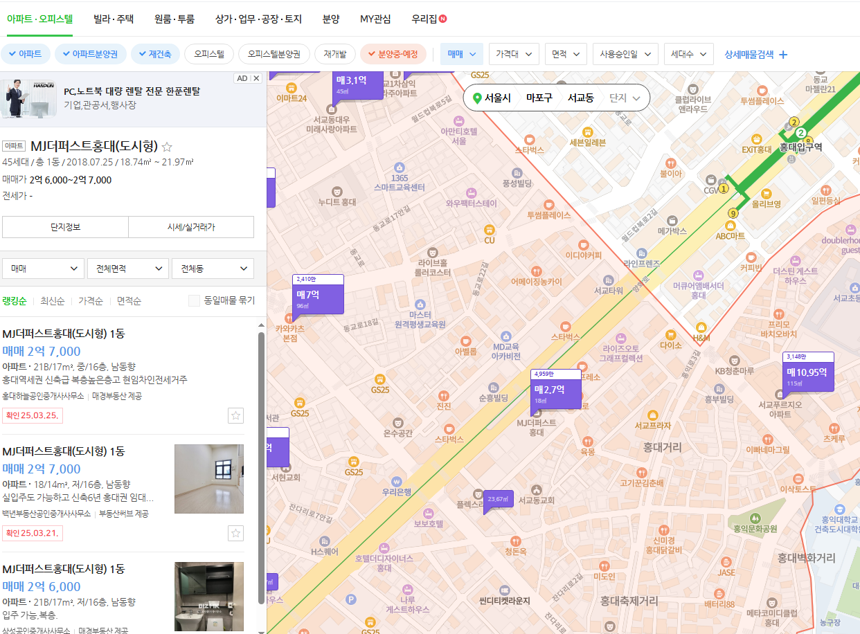Open the 가격대 price range dropdown
This screenshot has height=634, width=860.
tap(514, 54)
